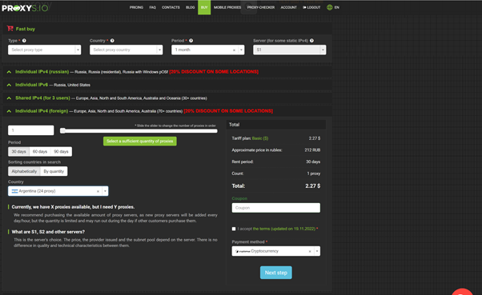The width and height of the screenshot is (482, 295).
Task: Clear the Argentina country selection
Action: 98,191
